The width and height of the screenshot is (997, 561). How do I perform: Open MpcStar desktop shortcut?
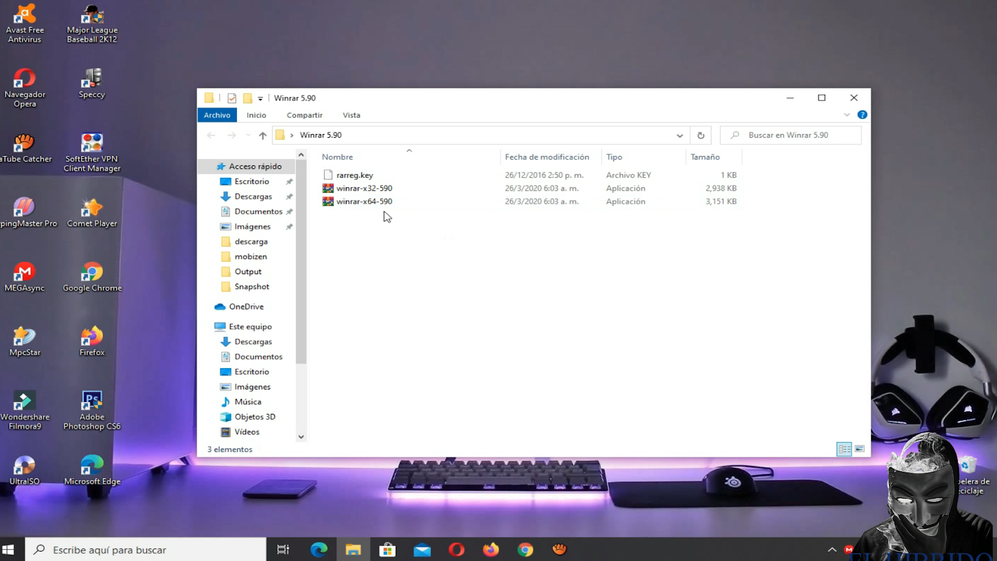pyautogui.click(x=25, y=342)
